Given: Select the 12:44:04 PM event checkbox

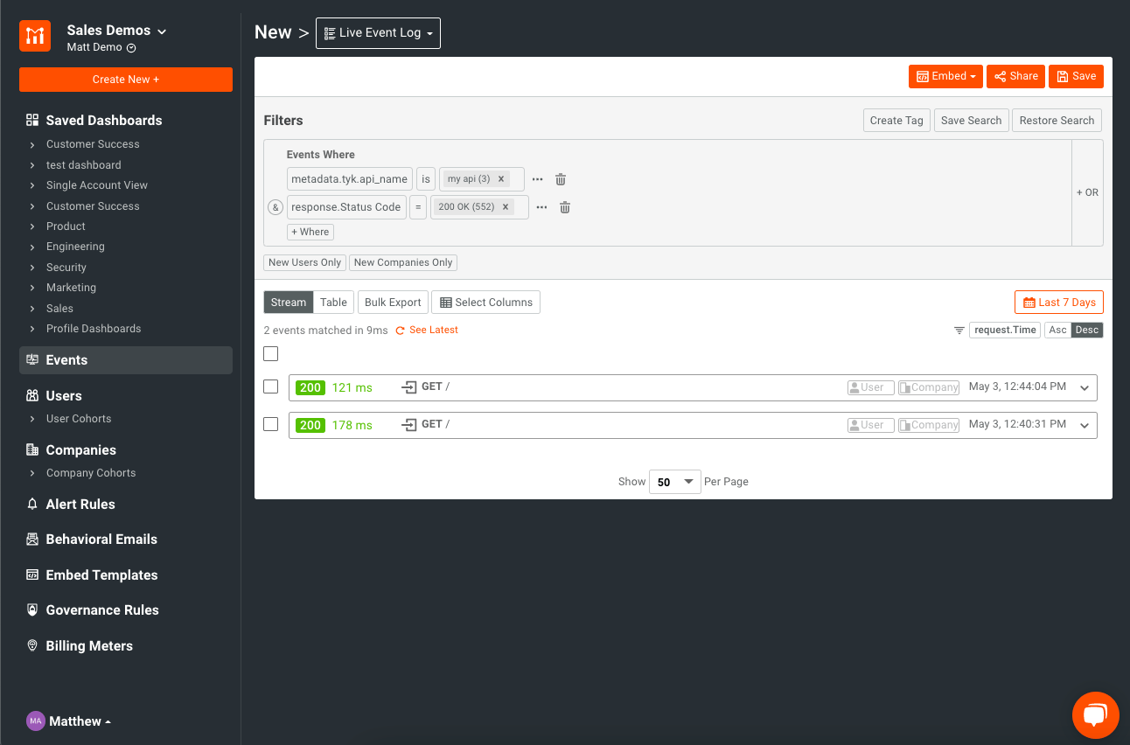Looking at the screenshot, I should 271,386.
